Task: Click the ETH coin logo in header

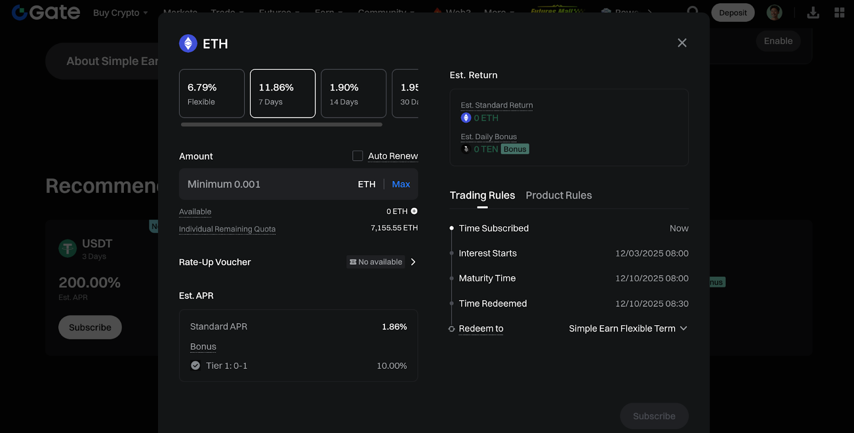Action: 188,43
